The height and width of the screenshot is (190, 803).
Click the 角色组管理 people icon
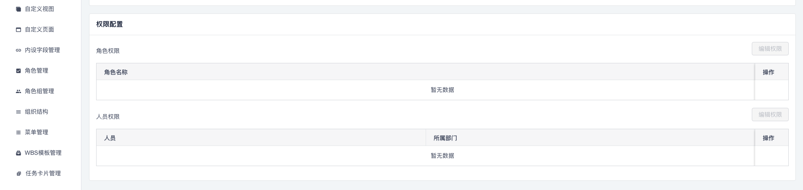pos(18,91)
